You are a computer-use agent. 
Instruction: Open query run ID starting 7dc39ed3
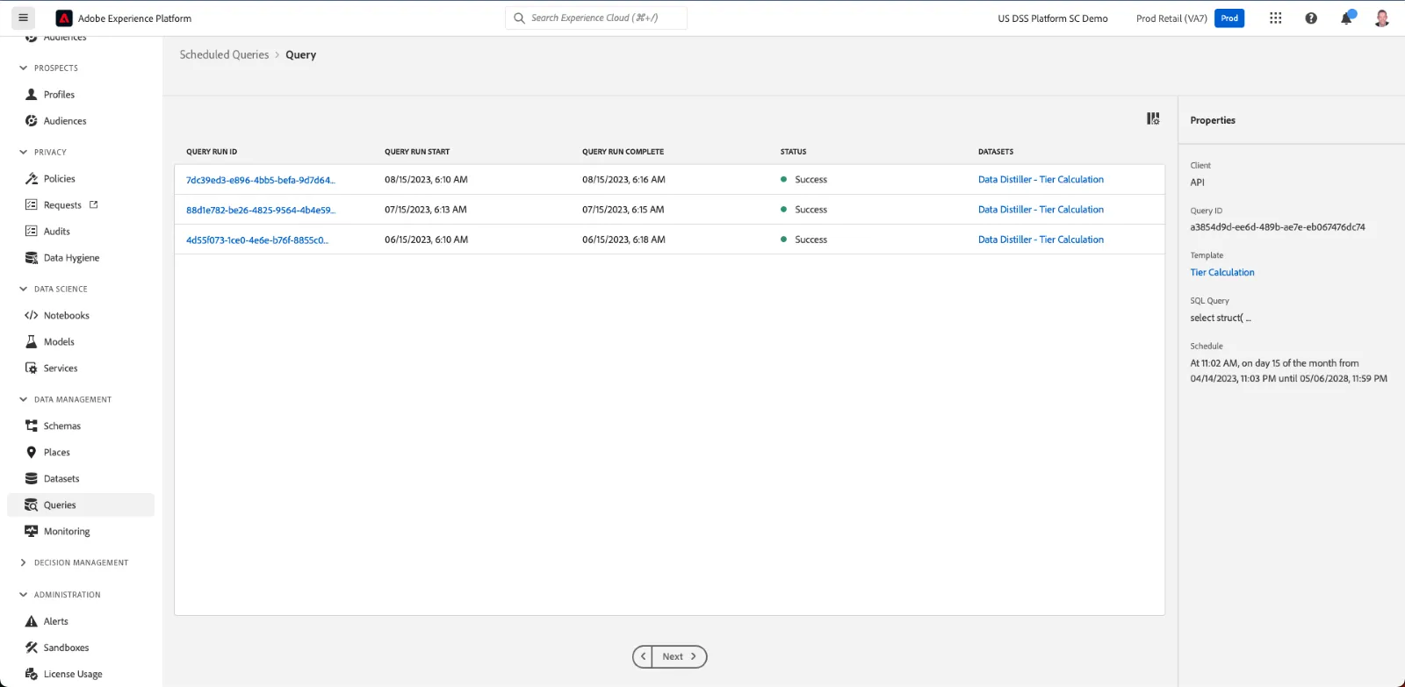pyautogui.click(x=261, y=180)
